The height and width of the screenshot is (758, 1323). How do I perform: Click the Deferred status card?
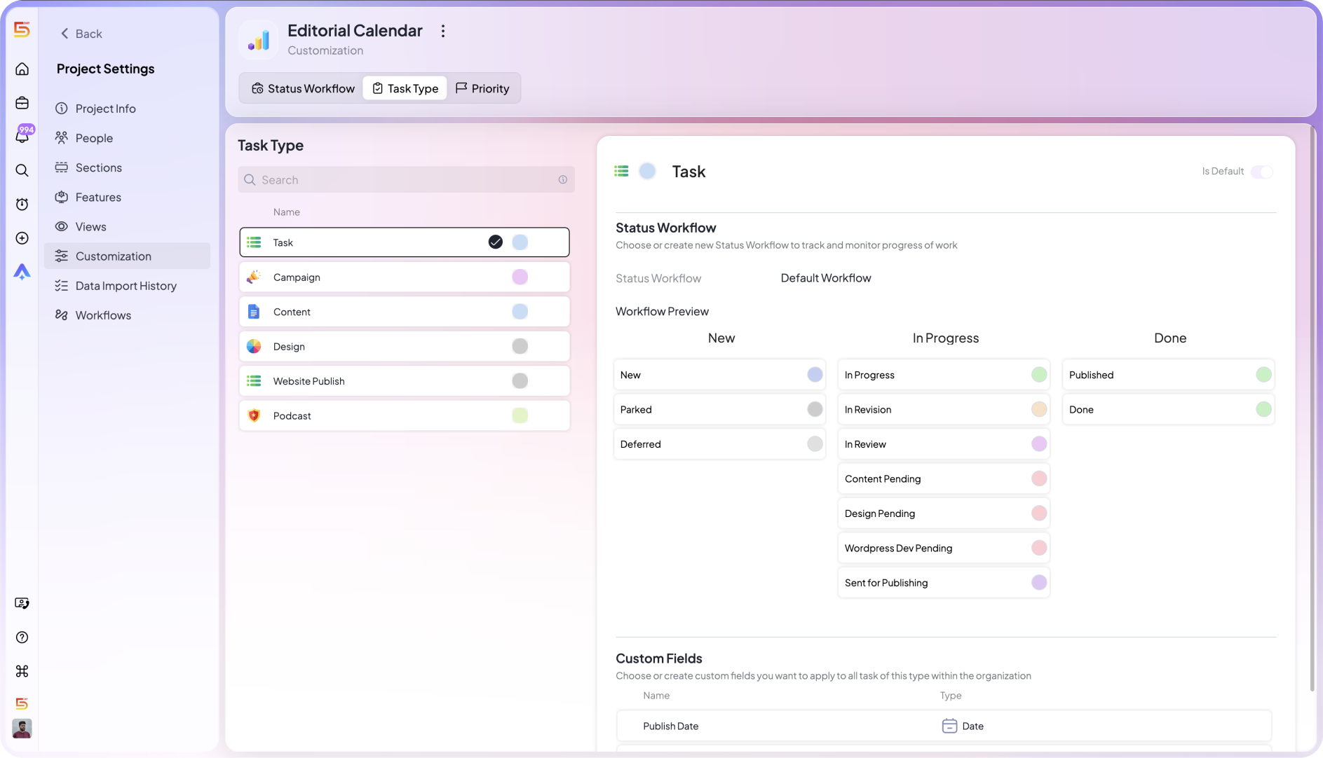719,444
